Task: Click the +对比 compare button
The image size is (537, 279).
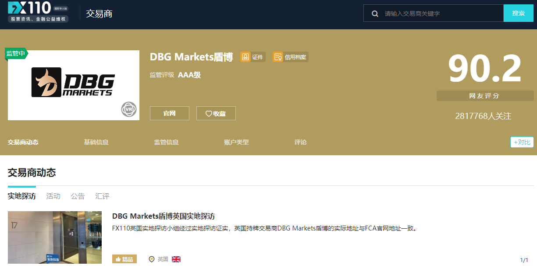Action: tap(522, 142)
